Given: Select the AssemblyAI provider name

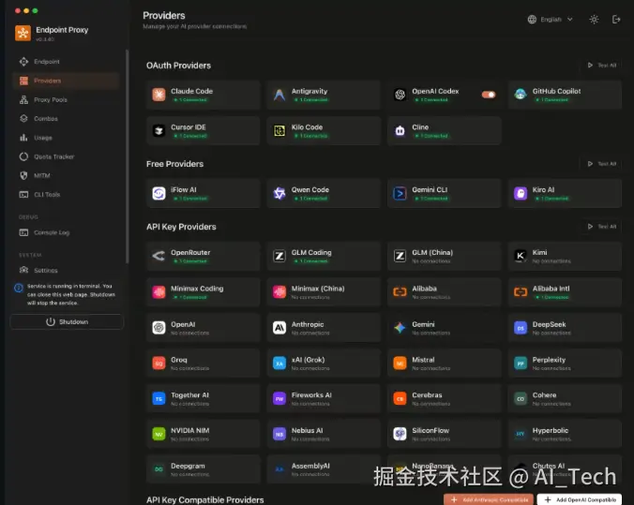Looking at the screenshot, I should click(x=310, y=466).
